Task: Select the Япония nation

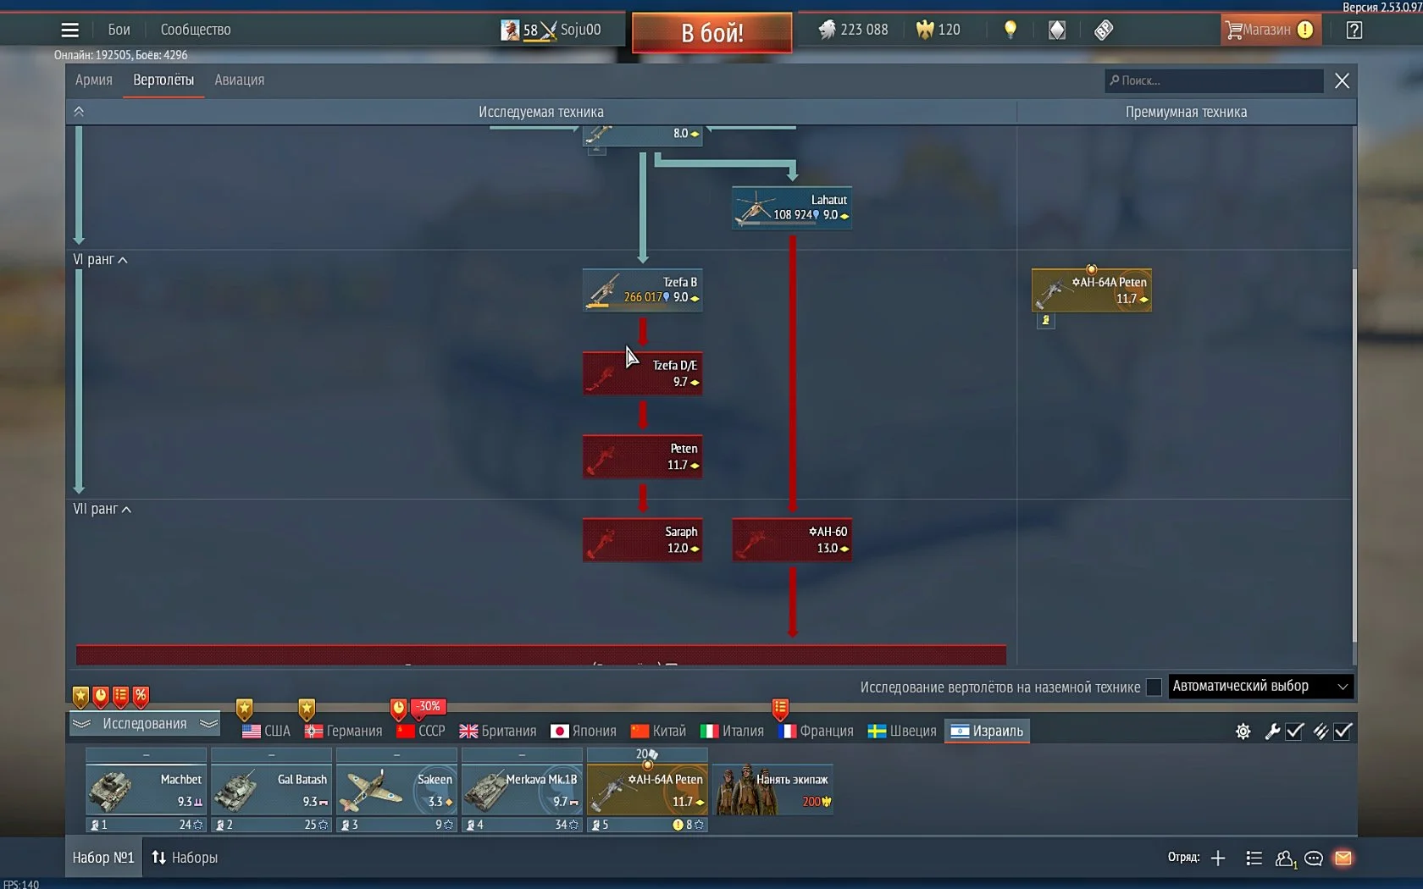Action: click(x=584, y=731)
